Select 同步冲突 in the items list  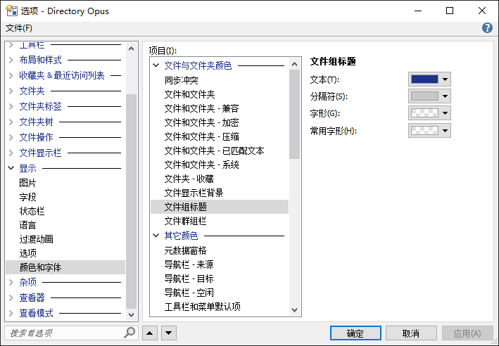pyautogui.click(x=182, y=80)
